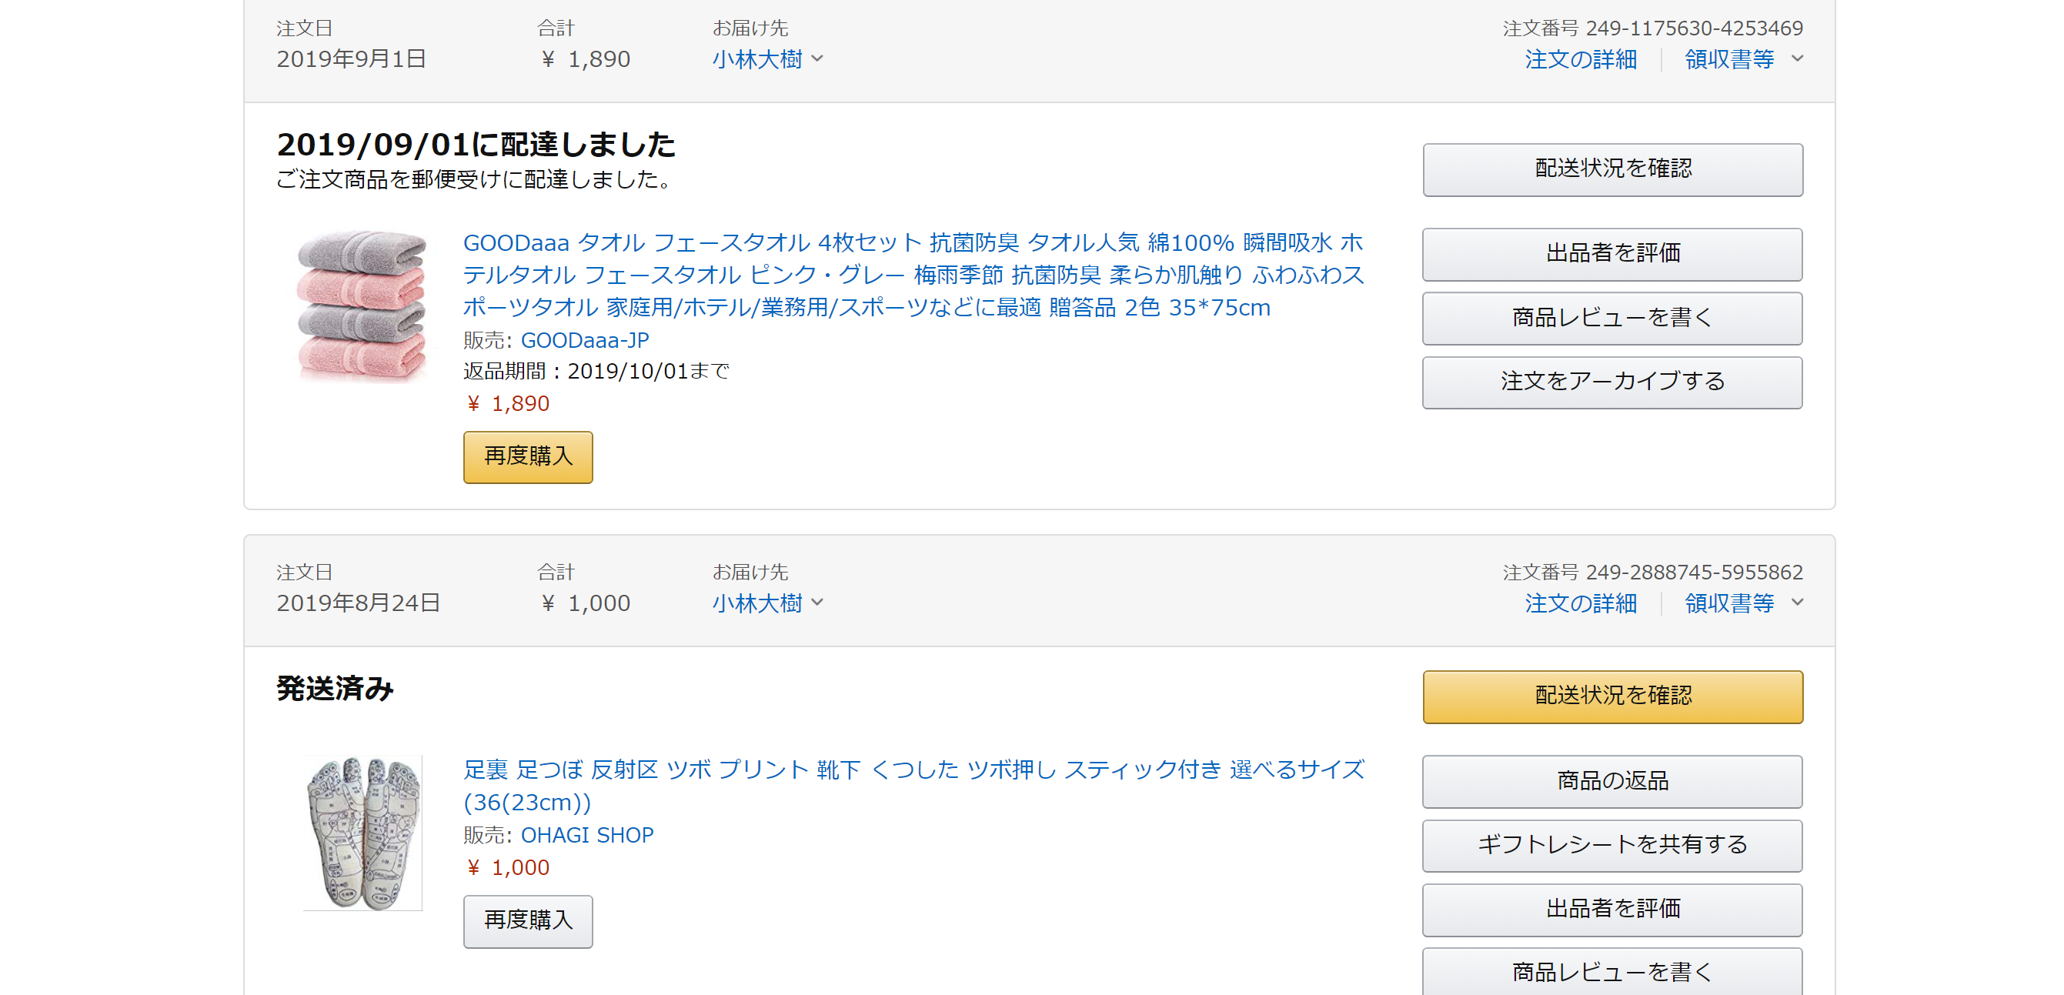Expand the 小林大樹 recipient dropdown in the September order
Image resolution: width=2064 pixels, height=995 pixels.
coord(766,59)
